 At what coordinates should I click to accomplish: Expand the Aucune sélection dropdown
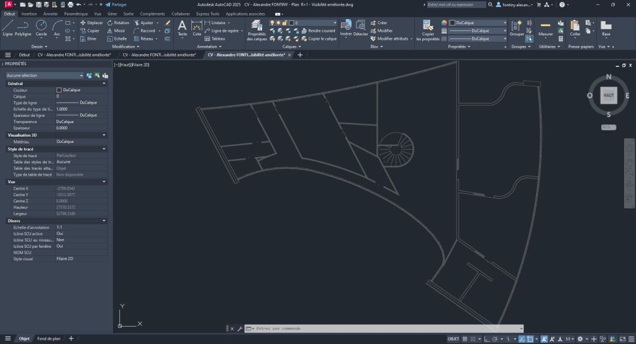click(x=81, y=76)
